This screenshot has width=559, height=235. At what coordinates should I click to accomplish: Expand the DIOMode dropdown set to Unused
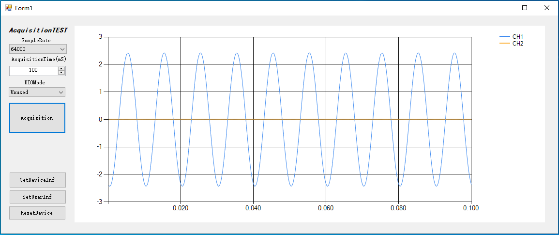(x=37, y=92)
